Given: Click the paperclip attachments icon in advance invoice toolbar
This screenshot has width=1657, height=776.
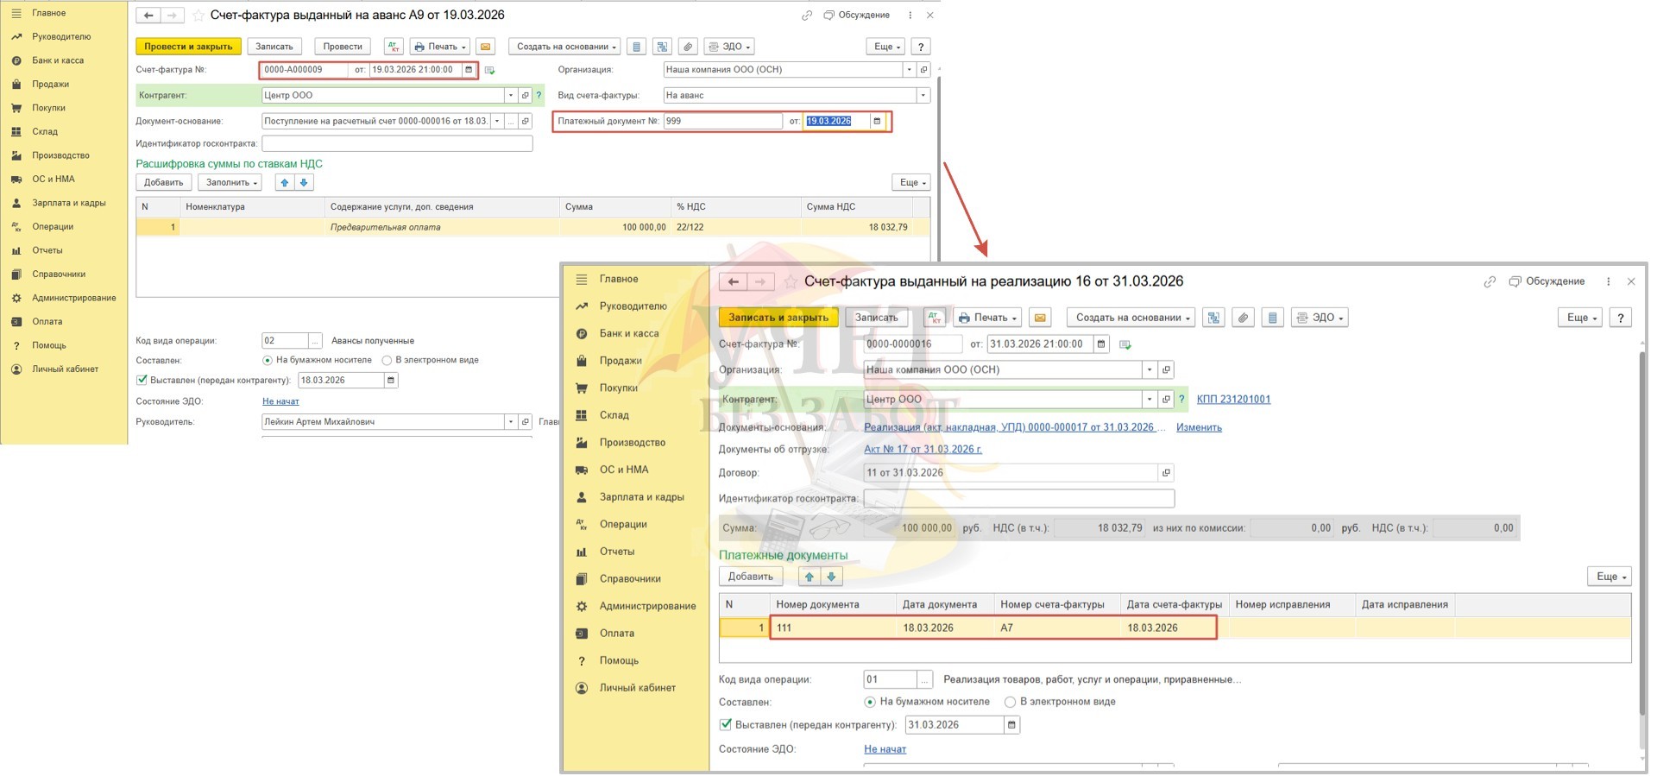Looking at the screenshot, I should tap(687, 47).
